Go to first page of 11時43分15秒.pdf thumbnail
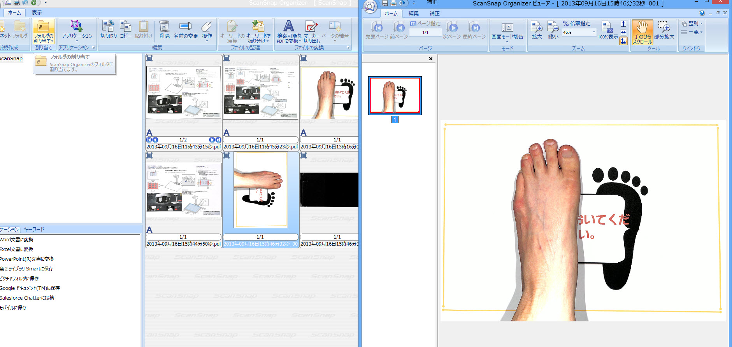 [x=149, y=140]
